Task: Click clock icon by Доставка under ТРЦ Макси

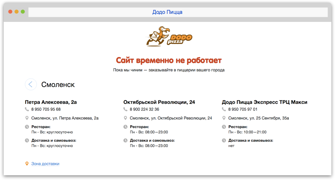Action: (224, 140)
